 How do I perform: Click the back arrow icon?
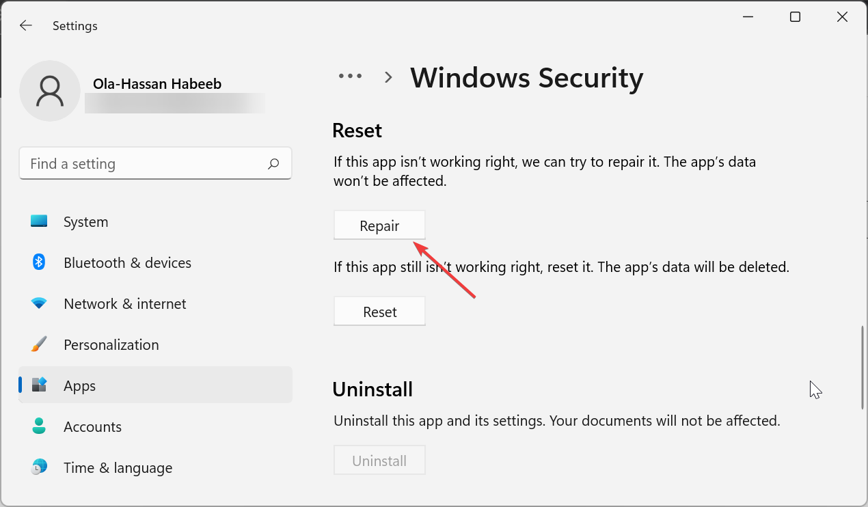[26, 26]
